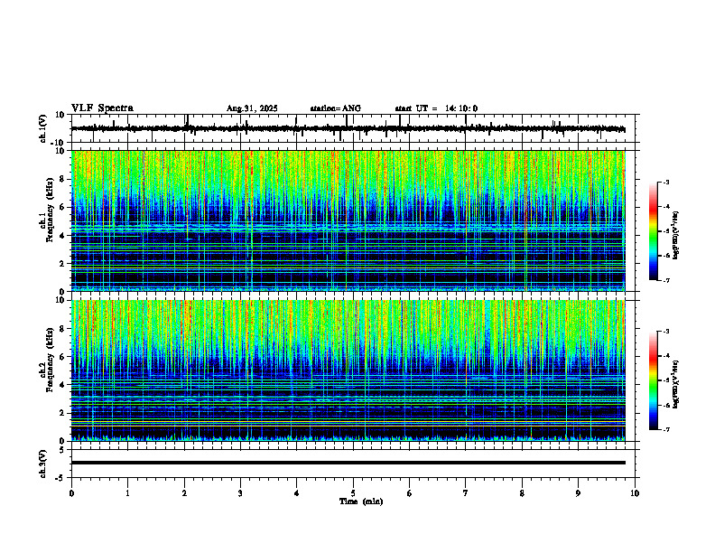The image size is (715, 553).
Task: Click the time axis tick label 7
Action: (466, 493)
